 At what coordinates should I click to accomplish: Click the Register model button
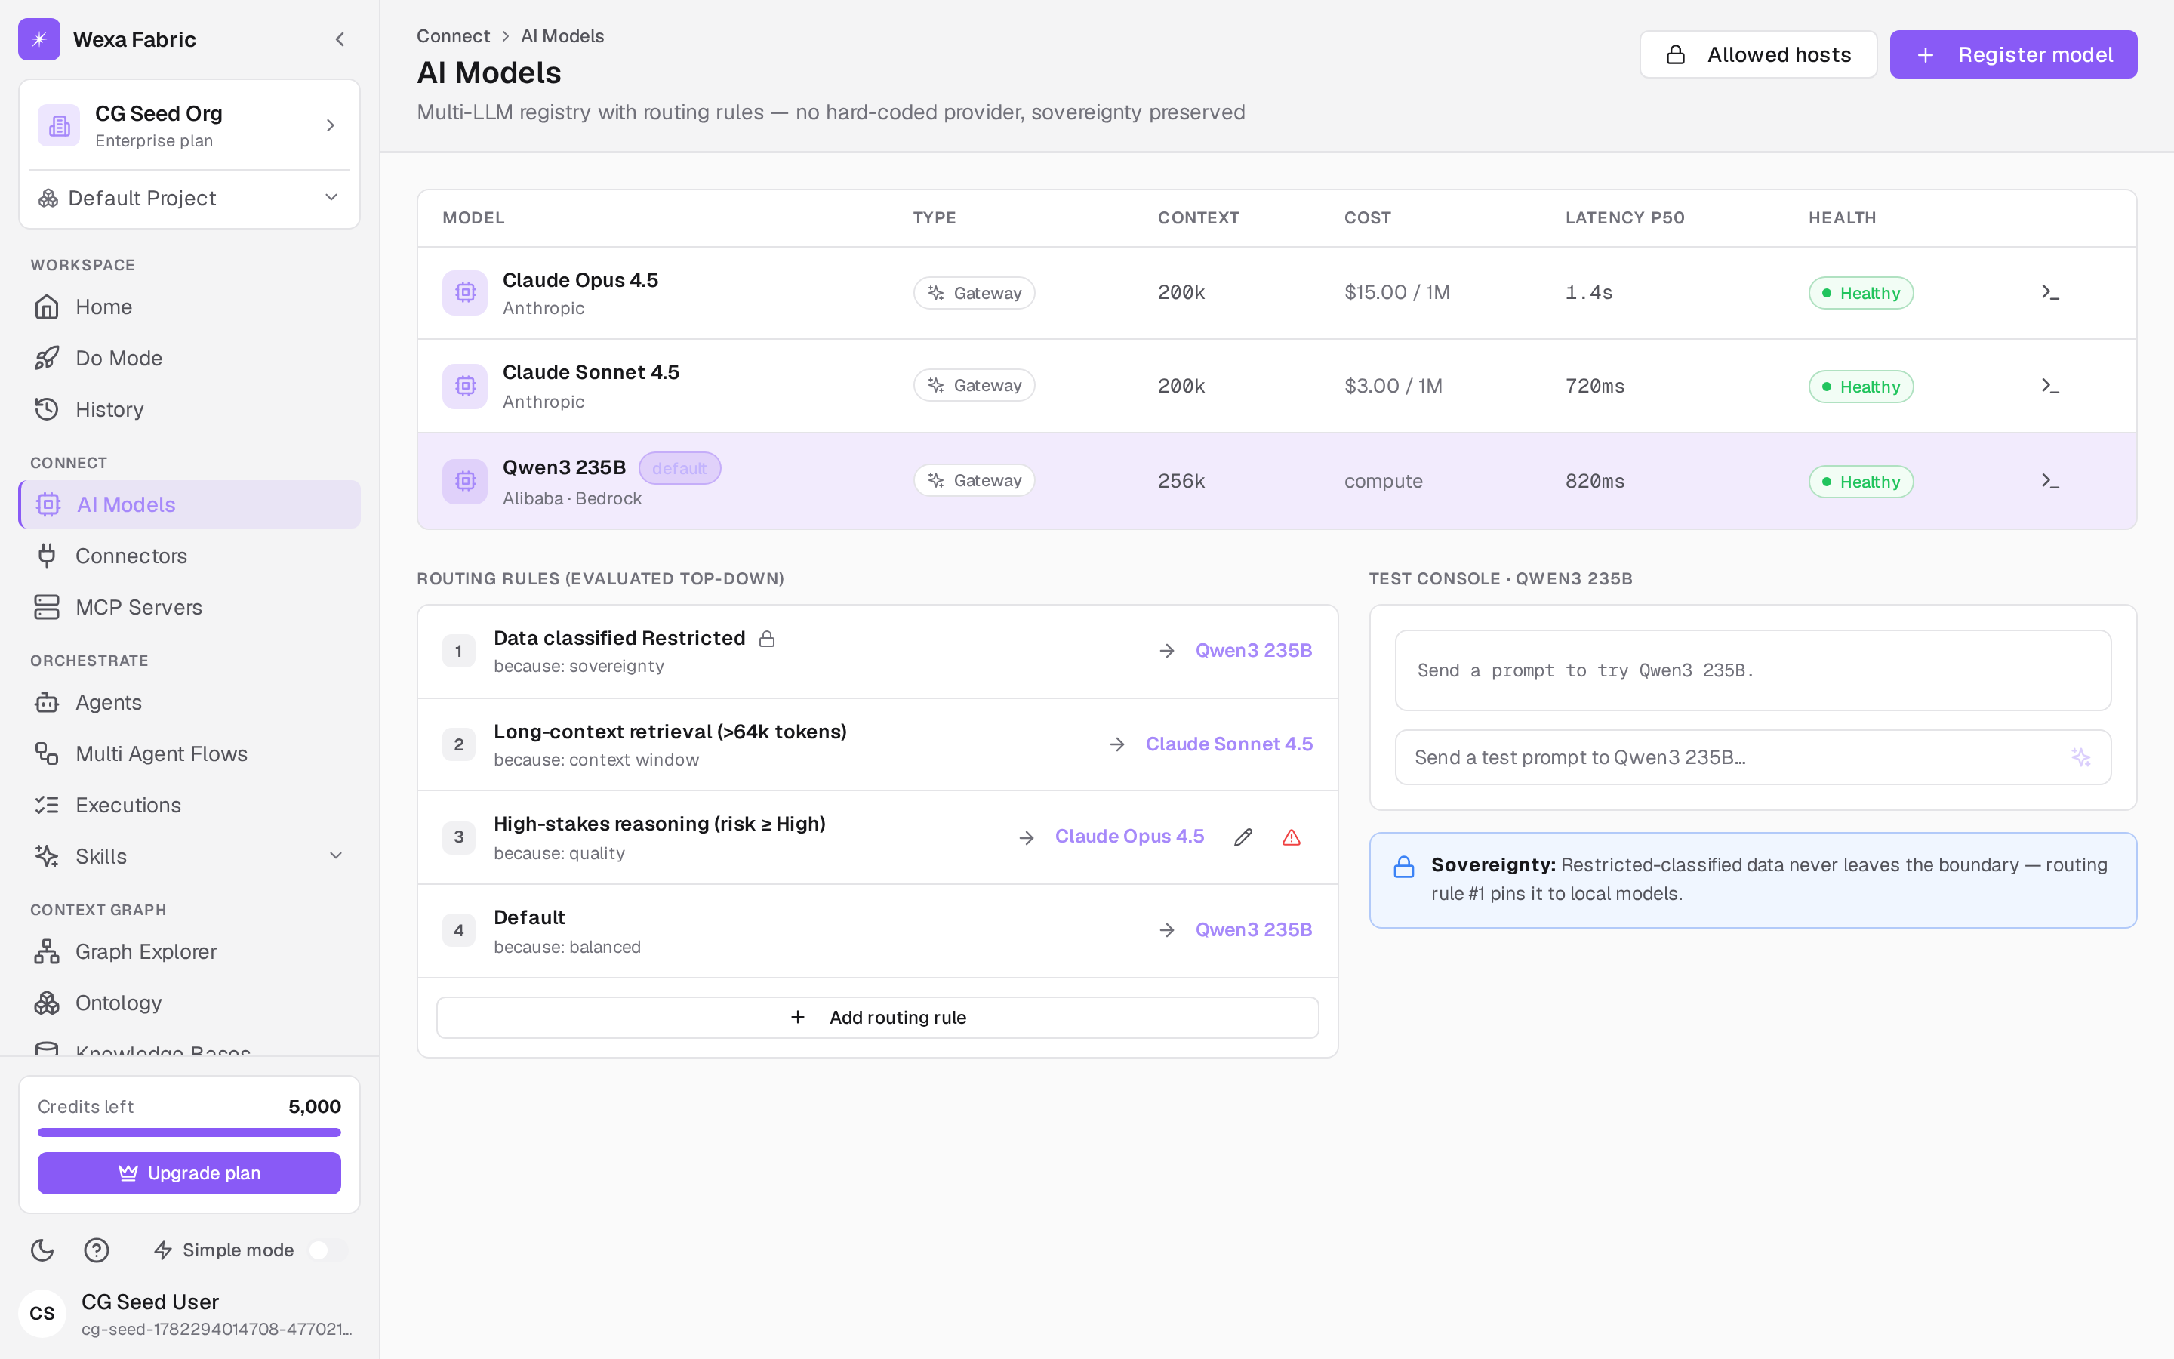(x=2013, y=55)
